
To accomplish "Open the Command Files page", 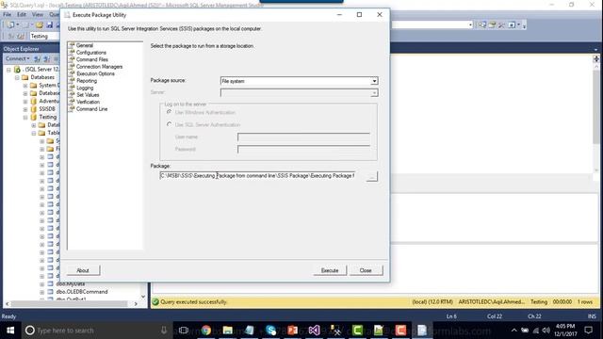I will (x=92, y=59).
